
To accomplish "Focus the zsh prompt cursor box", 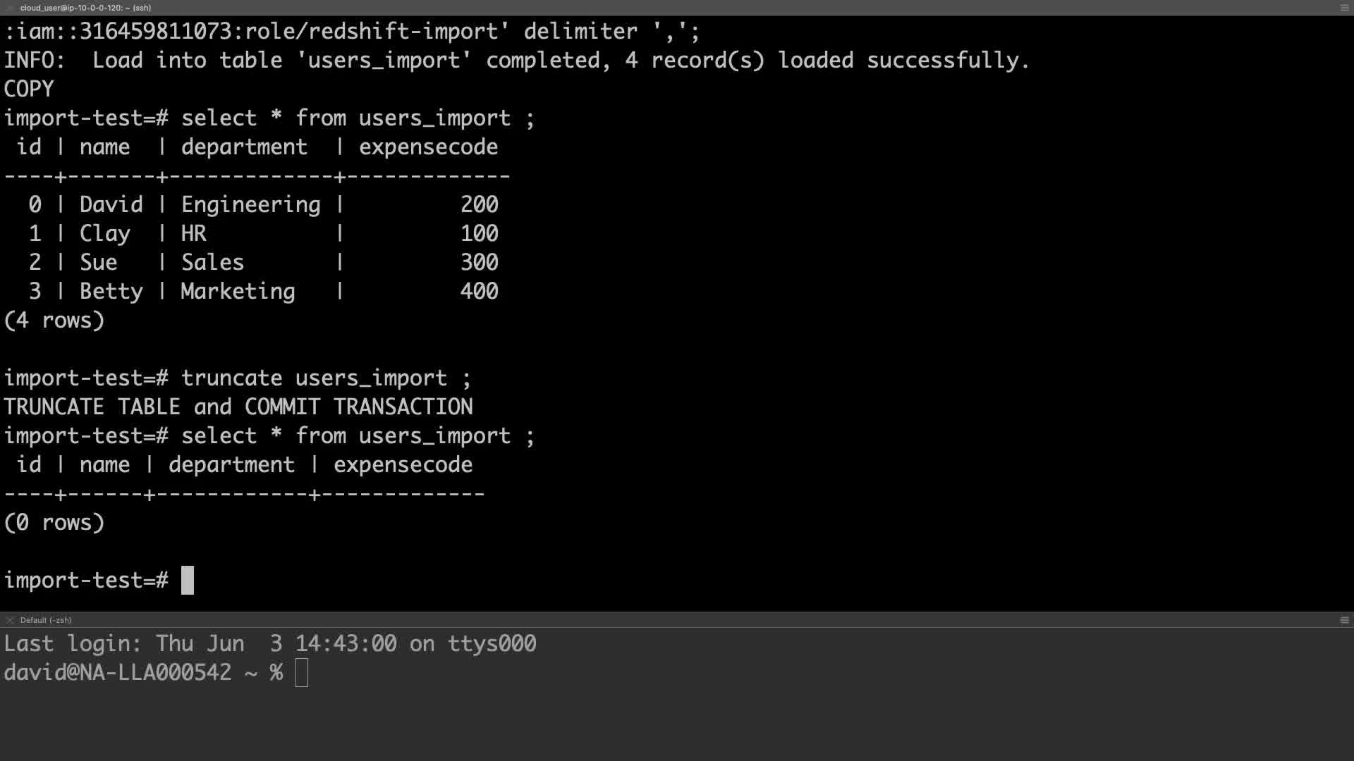I will [x=302, y=673].
